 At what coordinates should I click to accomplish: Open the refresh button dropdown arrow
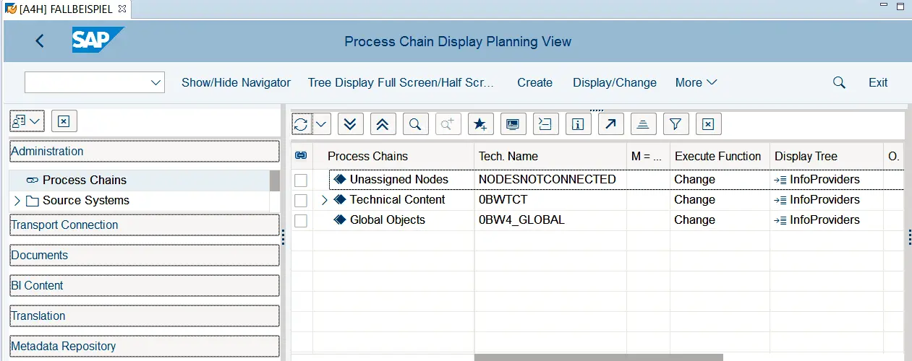pyautogui.click(x=321, y=124)
